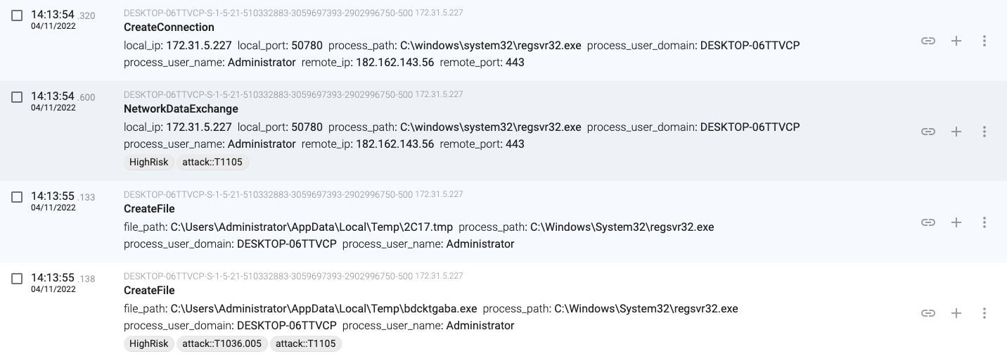Click remote_ip value 182.162.143.56 in CreateConnection
The image size is (1007, 361).
[395, 63]
